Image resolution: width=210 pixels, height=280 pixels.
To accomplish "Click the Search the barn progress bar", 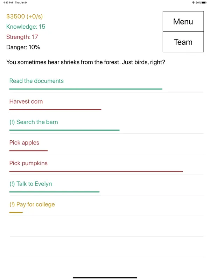I will (x=64, y=130).
